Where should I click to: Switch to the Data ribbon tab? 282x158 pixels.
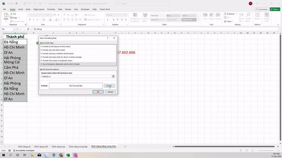[60, 9]
